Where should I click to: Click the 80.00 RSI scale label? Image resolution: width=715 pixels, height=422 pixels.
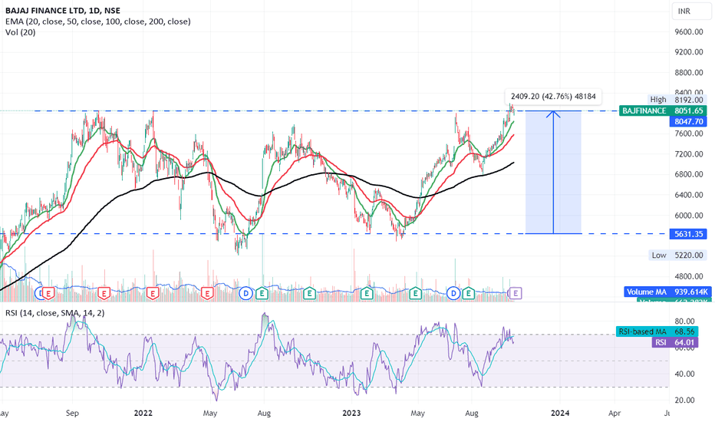point(684,321)
